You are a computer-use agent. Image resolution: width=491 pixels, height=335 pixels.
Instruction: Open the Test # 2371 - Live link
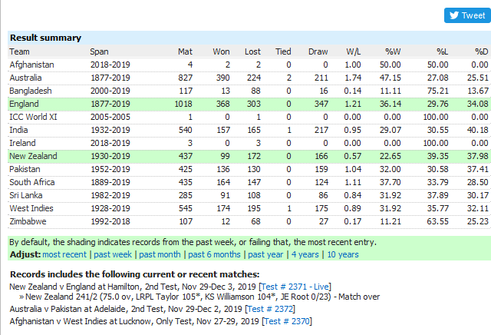(x=295, y=287)
